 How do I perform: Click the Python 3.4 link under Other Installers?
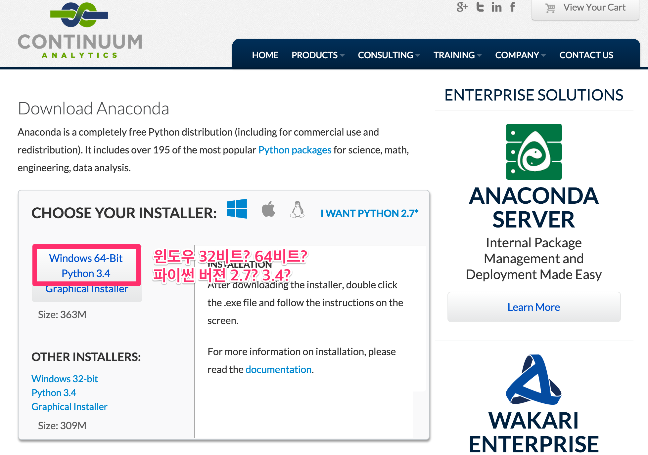(x=54, y=393)
